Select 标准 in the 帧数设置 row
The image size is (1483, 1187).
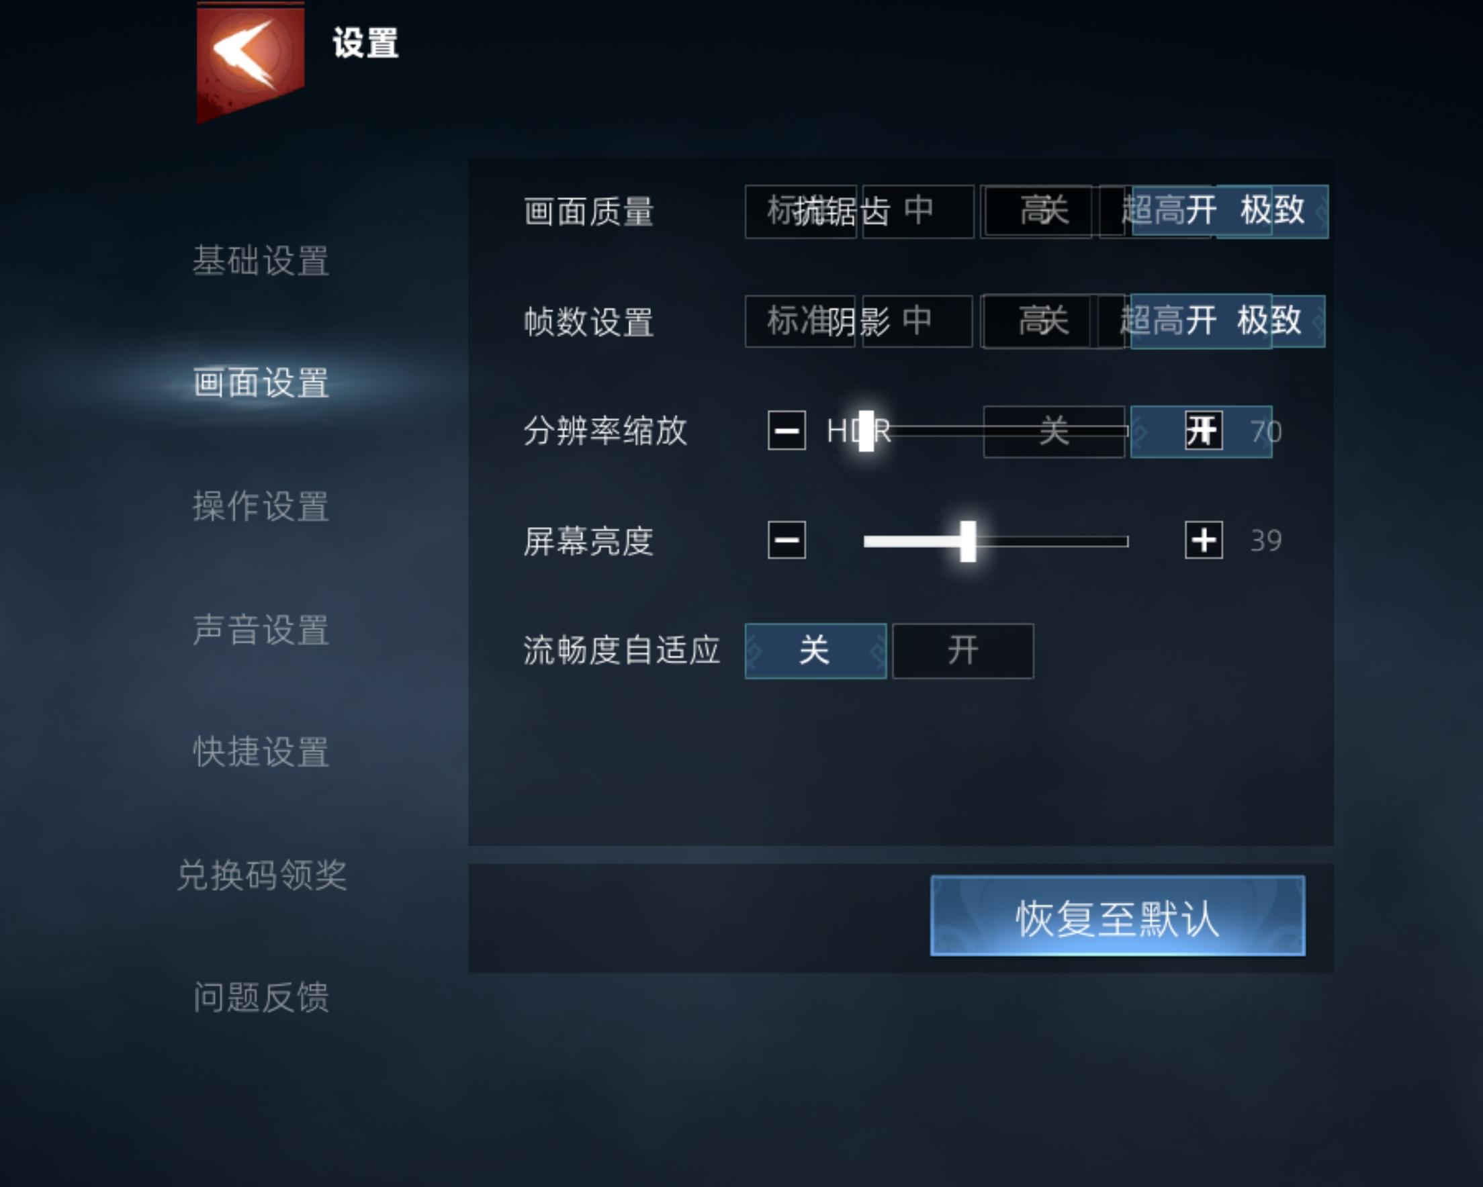[800, 321]
